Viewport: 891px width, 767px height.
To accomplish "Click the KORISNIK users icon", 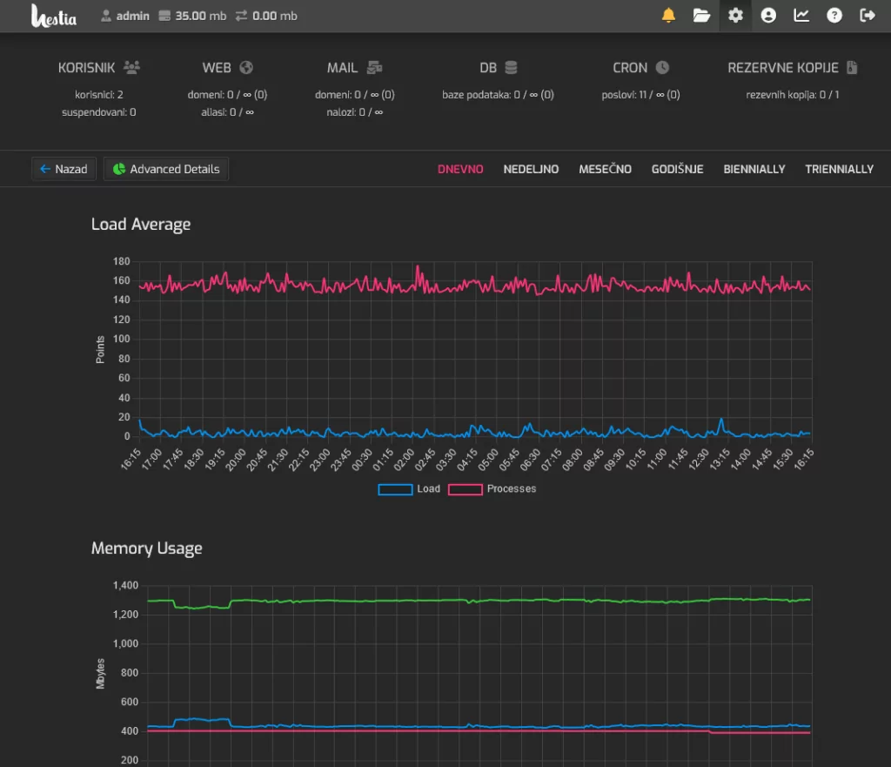I will (x=132, y=68).
